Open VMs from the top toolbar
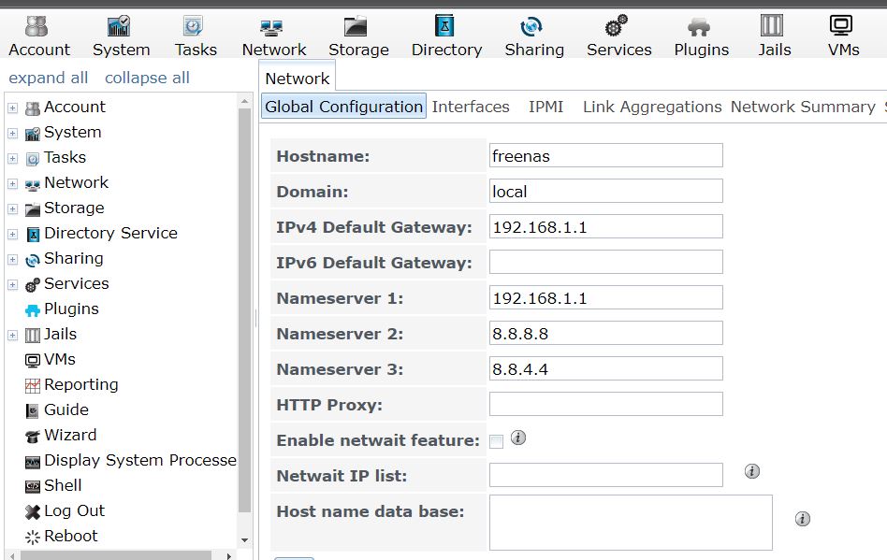Viewport: 887px width, 560px height. click(843, 36)
